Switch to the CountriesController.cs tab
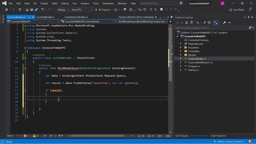256x144 pixels. (x=76, y=17)
